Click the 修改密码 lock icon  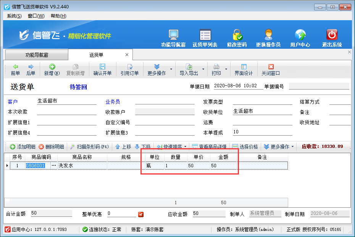(x=237, y=38)
